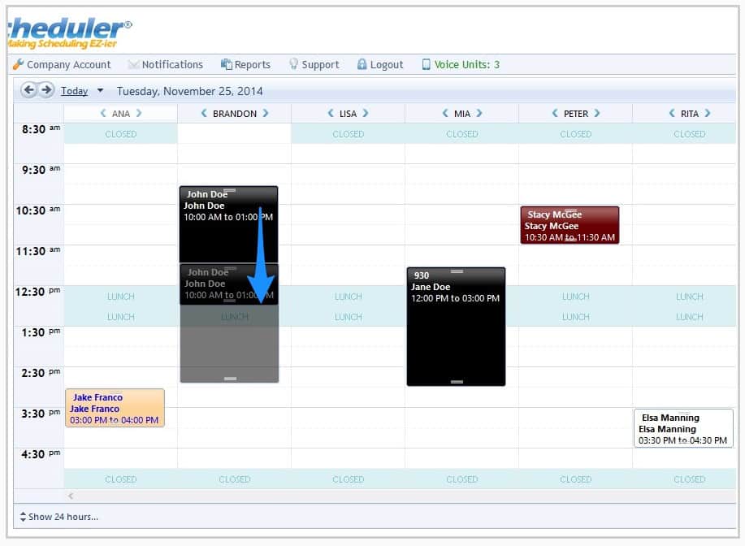Viewport: 745px width, 546px height.
Task: Open Jake Franco's 3:00 PM appointment
Action: click(x=115, y=408)
